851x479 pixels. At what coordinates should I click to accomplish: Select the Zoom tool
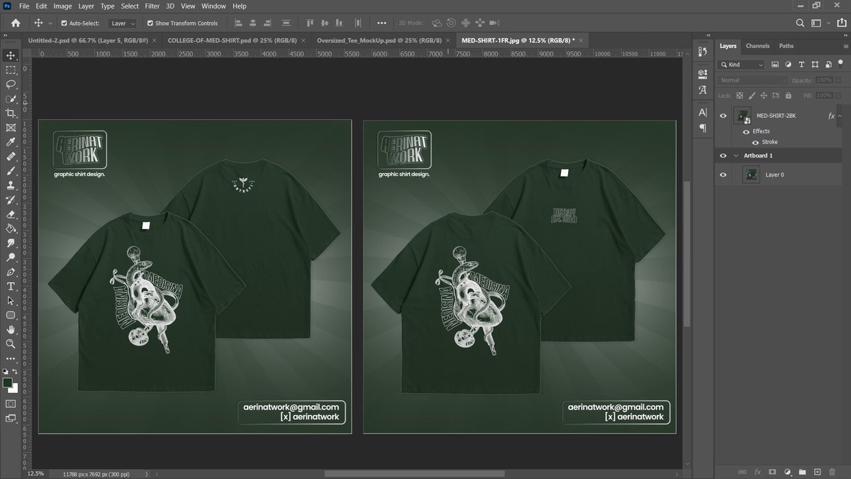[11, 343]
